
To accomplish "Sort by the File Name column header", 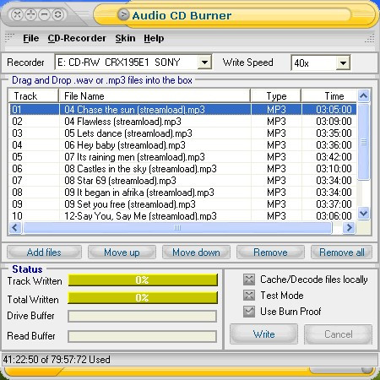I will 155,96.
